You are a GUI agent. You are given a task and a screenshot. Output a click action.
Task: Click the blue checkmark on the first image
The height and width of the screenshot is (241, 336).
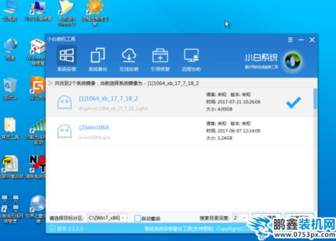pyautogui.click(x=293, y=102)
